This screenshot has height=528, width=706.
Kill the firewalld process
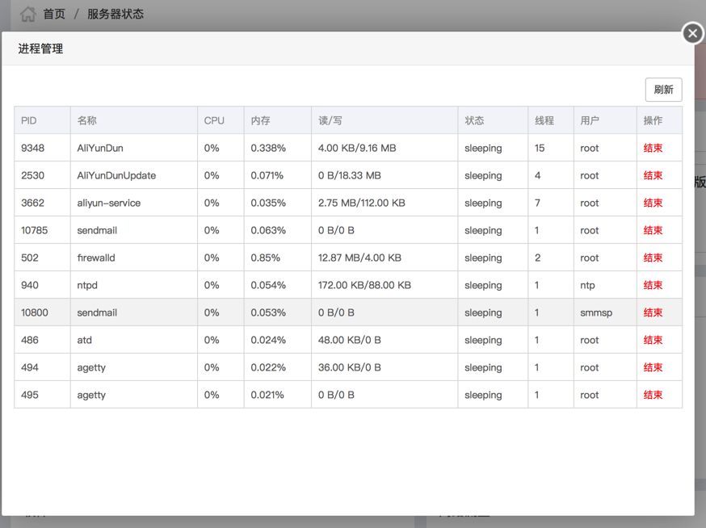(653, 258)
